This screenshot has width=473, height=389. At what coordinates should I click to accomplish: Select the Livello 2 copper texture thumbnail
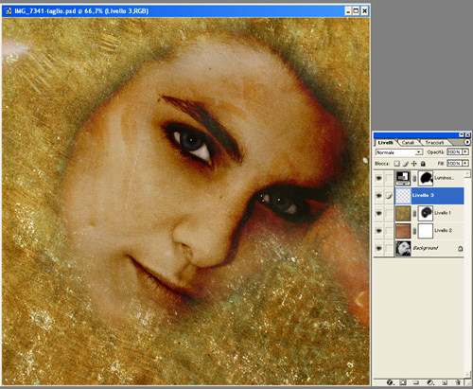pyautogui.click(x=403, y=231)
